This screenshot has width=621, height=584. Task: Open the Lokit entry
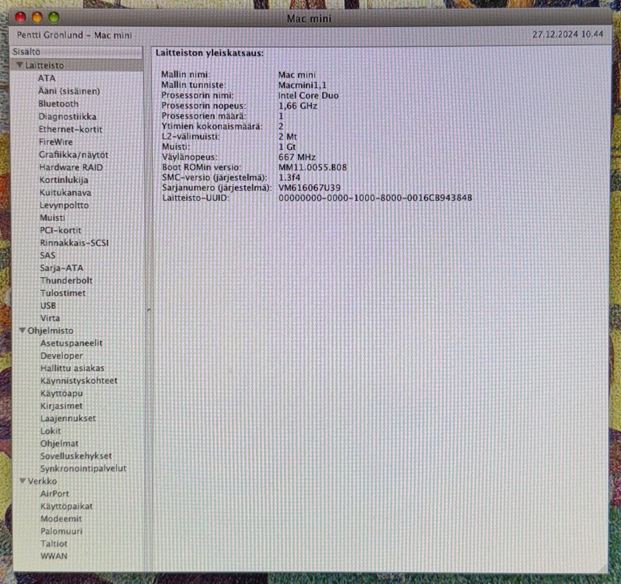[50, 431]
